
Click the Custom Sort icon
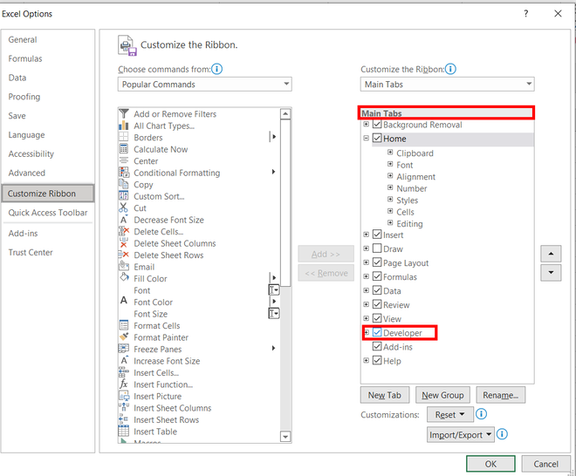pos(124,196)
